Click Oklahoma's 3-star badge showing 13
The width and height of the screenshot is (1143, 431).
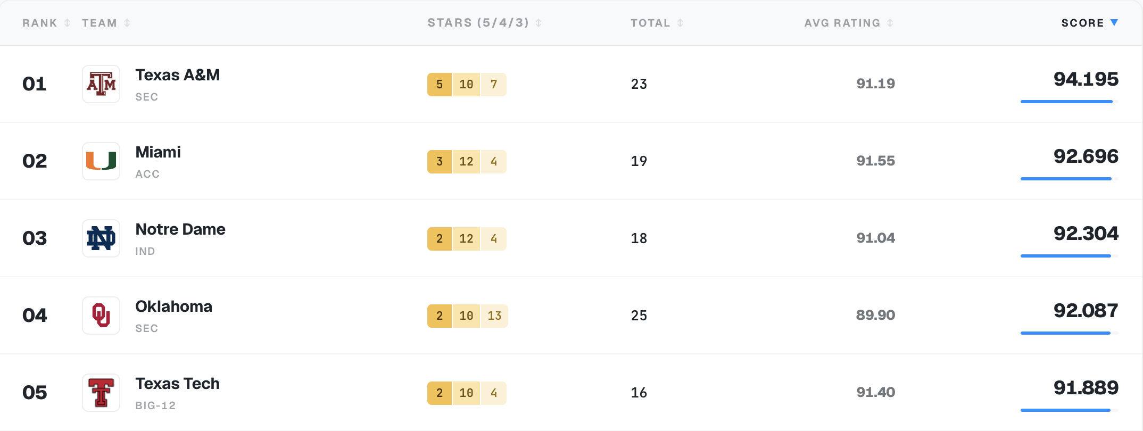(x=494, y=316)
